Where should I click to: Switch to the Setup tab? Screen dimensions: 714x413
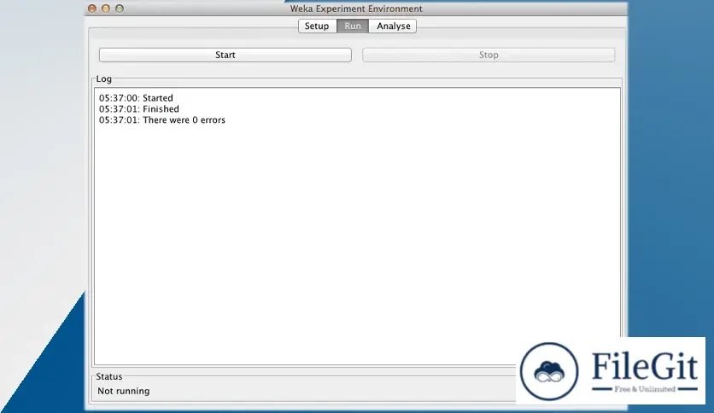[317, 26]
